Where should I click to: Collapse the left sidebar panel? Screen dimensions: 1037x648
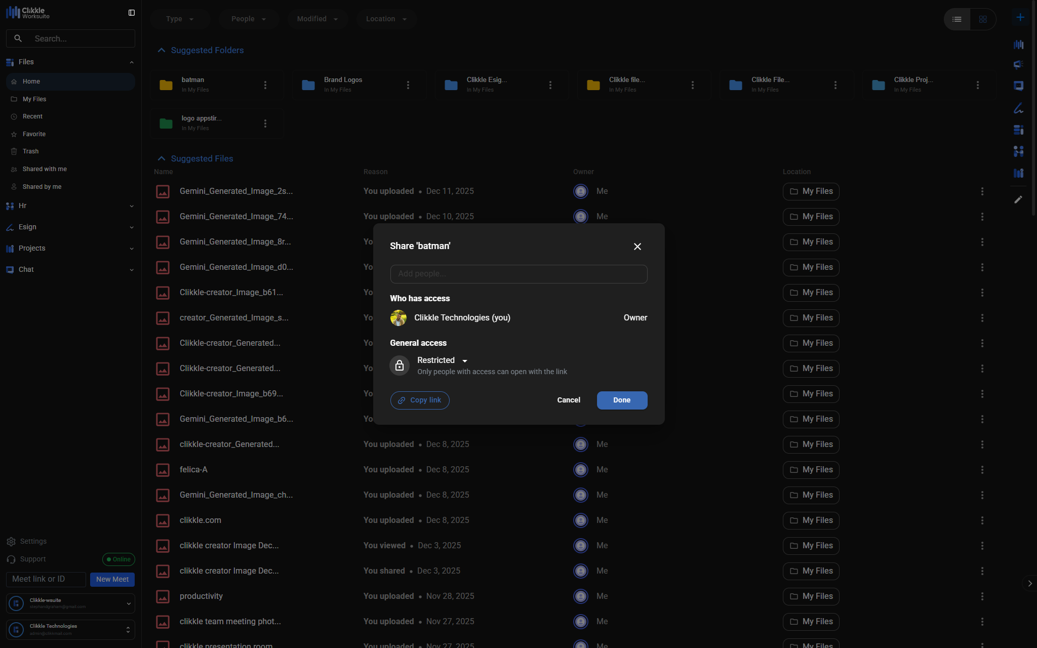132,13
